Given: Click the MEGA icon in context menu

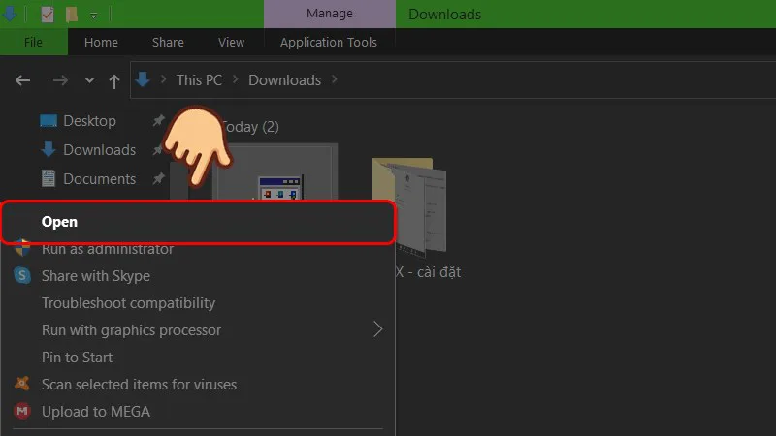Looking at the screenshot, I should point(22,412).
